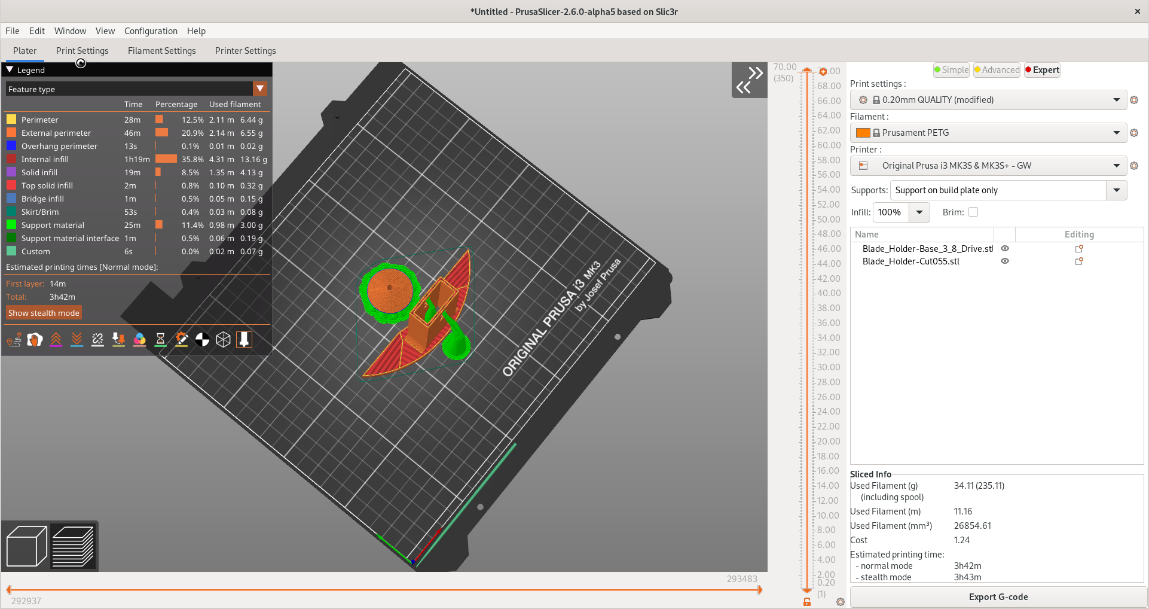Enable the Brim checkbox
Image resolution: width=1149 pixels, height=609 pixels.
973,212
